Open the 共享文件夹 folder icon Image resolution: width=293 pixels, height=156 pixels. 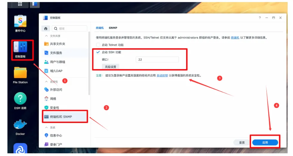click(46, 44)
